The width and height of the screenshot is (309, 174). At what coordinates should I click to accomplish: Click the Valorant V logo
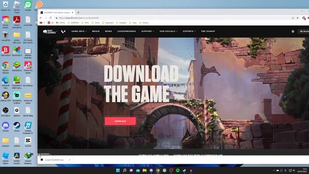pos(63,31)
